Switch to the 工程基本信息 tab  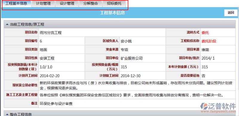(16, 4)
